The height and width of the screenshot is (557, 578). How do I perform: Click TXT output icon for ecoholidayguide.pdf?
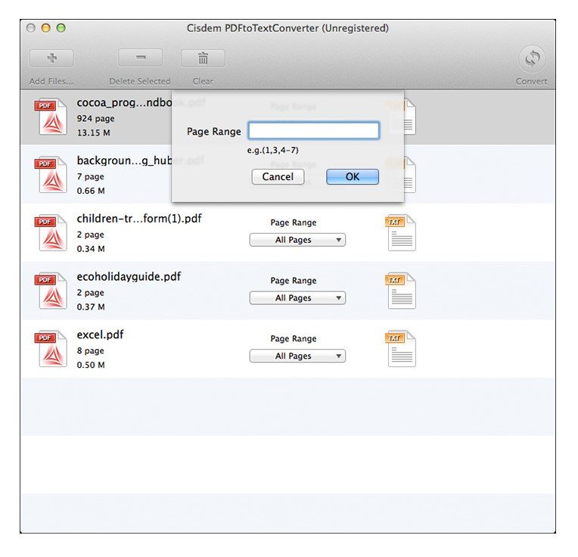[401, 291]
